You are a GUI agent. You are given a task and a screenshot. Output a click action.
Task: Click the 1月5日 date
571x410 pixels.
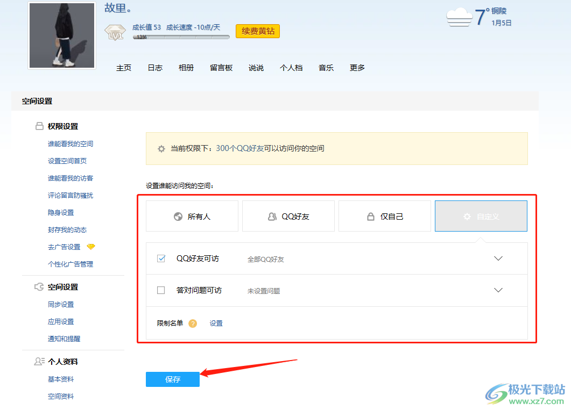click(502, 23)
